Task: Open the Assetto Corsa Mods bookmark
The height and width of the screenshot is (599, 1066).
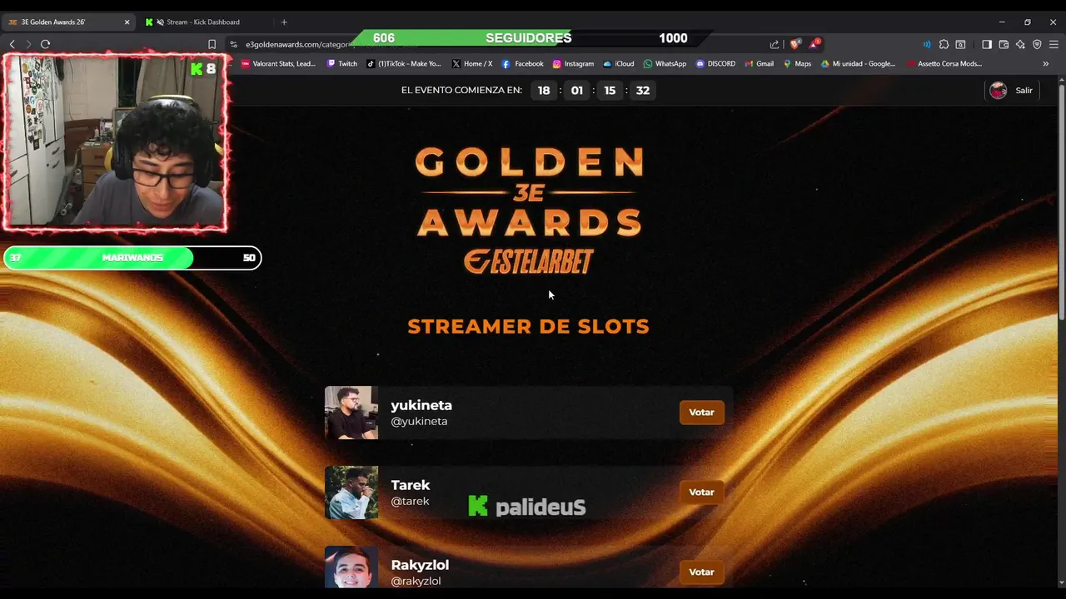Action: [944, 63]
